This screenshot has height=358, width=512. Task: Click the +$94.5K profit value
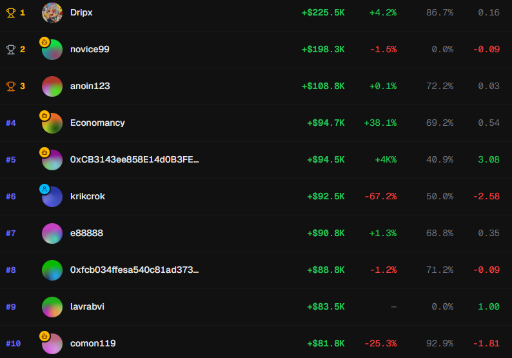point(326,160)
